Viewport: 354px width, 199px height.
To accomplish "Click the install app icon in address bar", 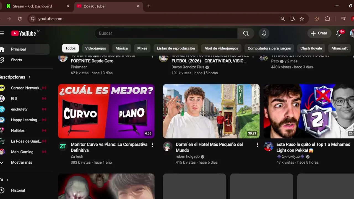I will [x=292, y=19].
